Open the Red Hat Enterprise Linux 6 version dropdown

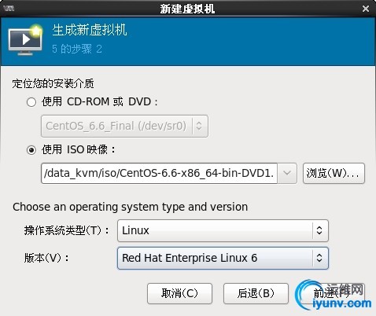pos(223,258)
